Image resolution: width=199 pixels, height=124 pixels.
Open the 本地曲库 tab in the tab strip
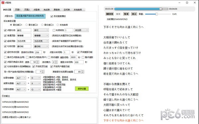pyautogui.click(x=78, y=10)
